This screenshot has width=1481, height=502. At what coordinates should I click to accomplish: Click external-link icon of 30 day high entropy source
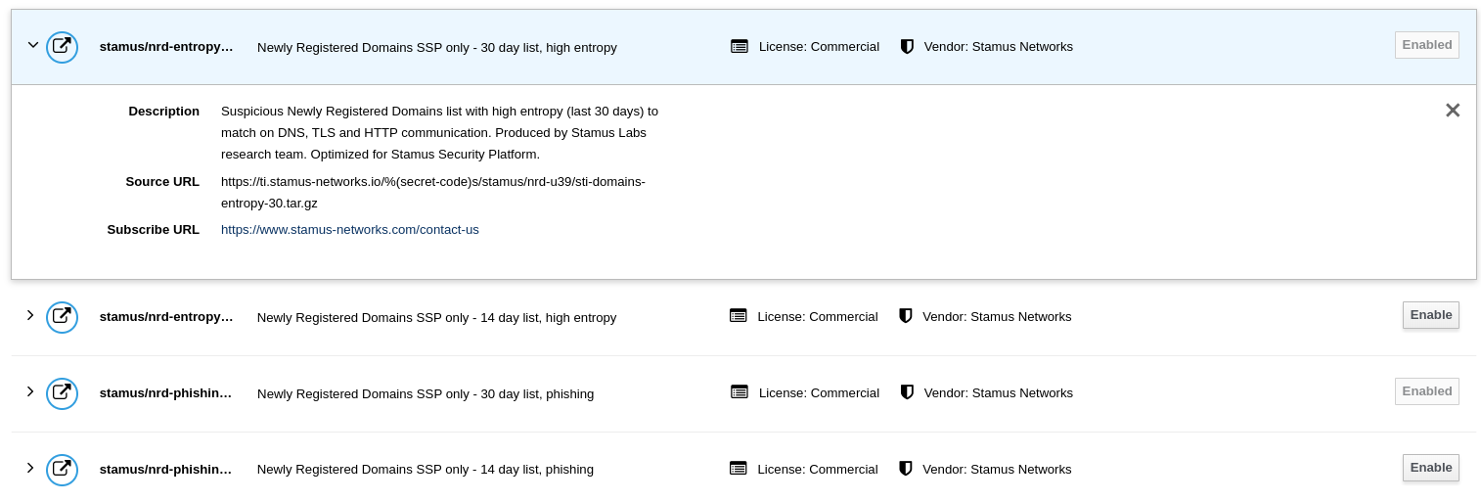(62, 46)
